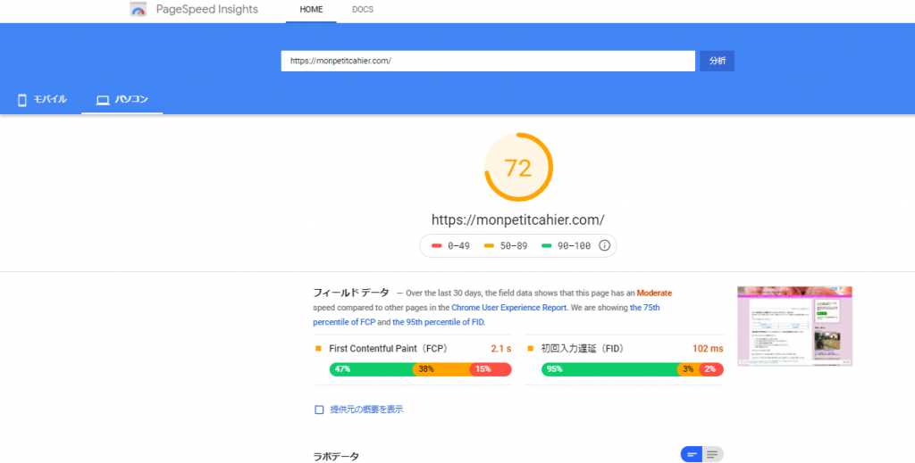Click the 分析 analyze button

718,62
